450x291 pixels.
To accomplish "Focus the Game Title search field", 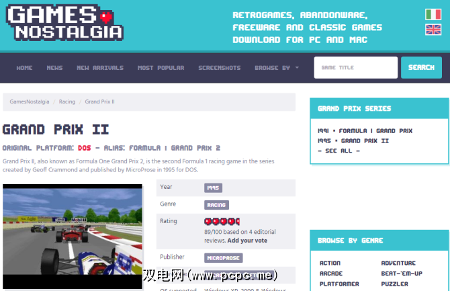I will [355, 67].
